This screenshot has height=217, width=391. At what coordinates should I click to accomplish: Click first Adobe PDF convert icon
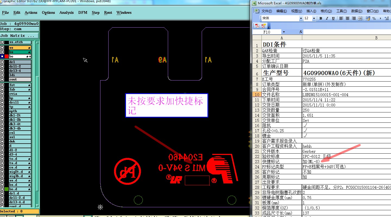coord(257,26)
